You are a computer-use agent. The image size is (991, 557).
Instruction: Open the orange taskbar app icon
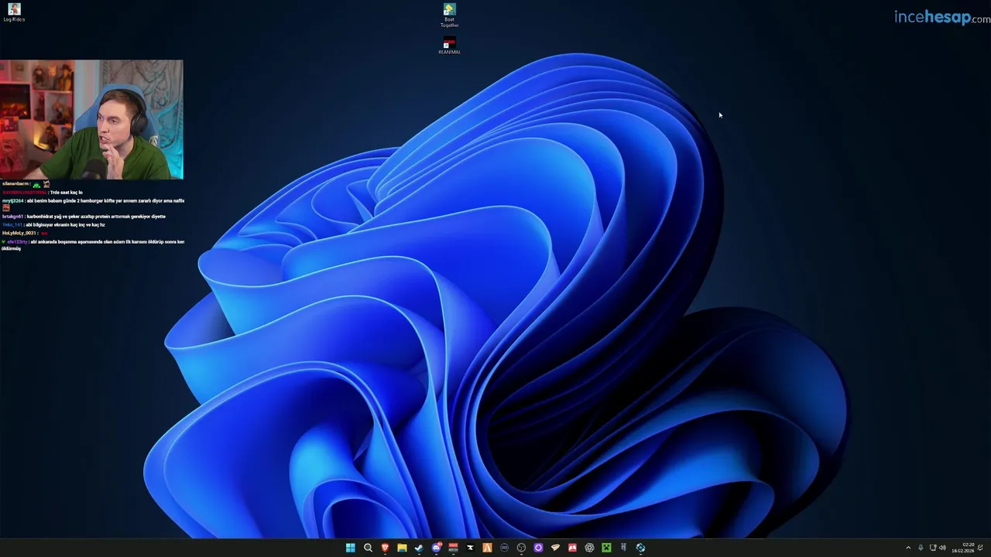point(487,548)
